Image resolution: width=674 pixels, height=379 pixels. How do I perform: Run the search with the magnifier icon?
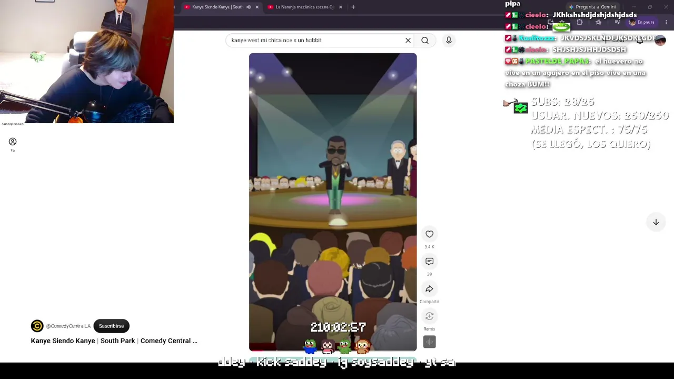425,41
